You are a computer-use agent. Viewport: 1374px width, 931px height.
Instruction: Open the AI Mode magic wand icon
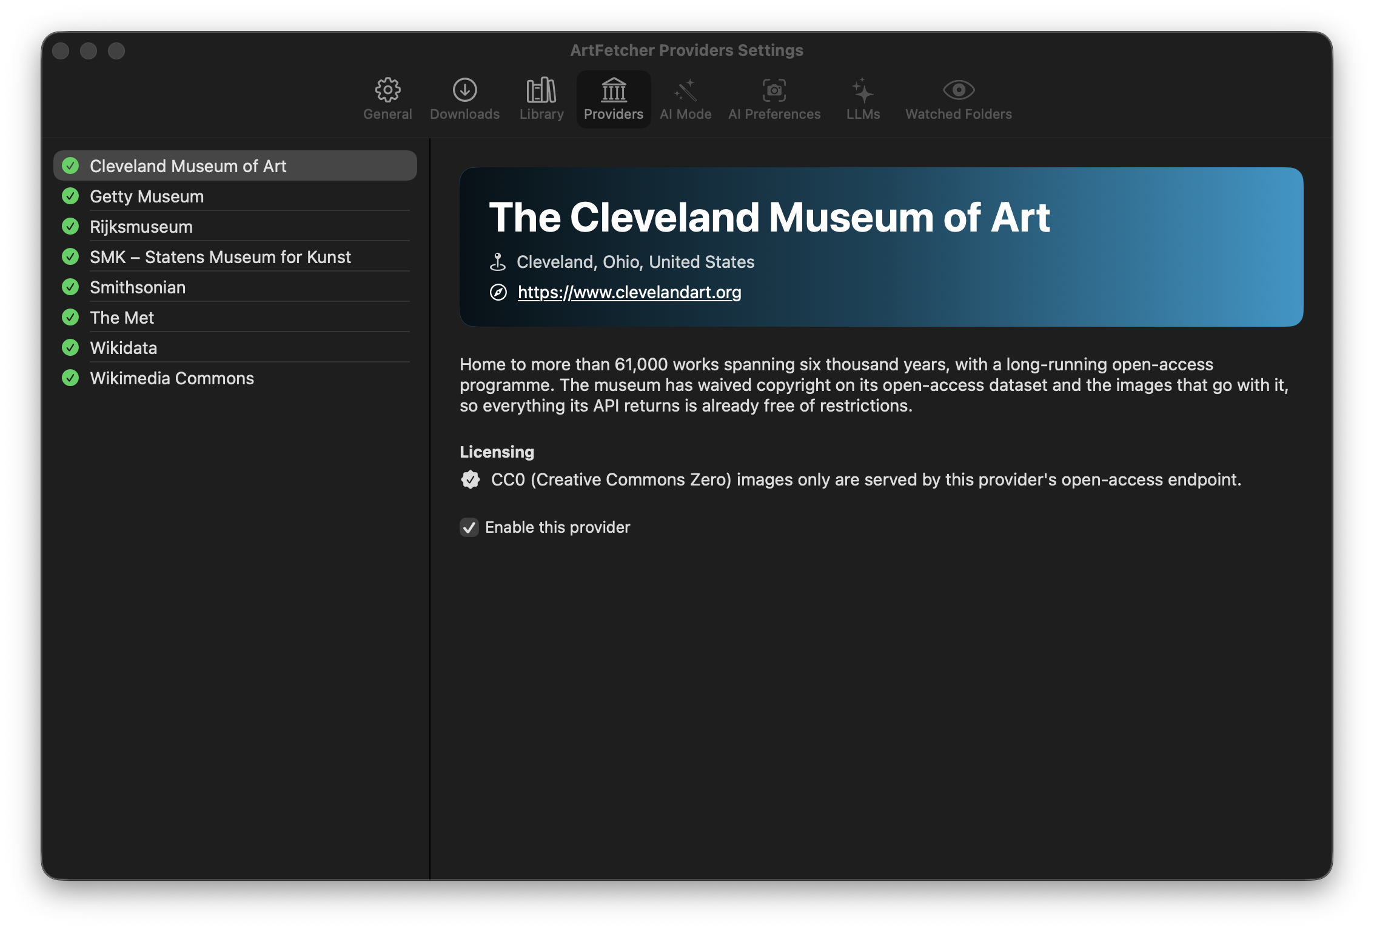(685, 90)
